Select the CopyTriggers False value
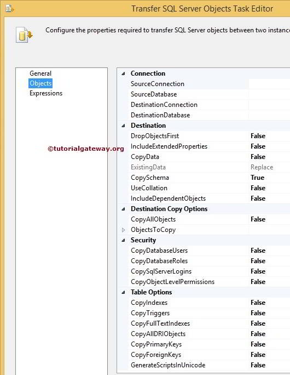Screen dimensions: 290x375 point(258,313)
